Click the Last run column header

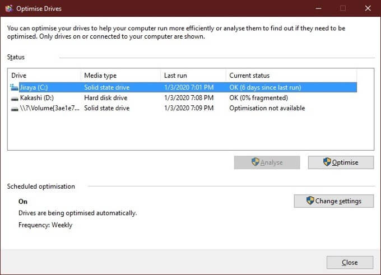click(193, 76)
